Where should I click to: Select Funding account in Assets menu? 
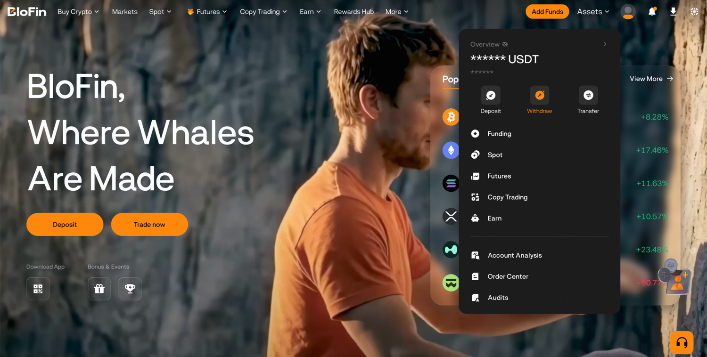(540, 134)
